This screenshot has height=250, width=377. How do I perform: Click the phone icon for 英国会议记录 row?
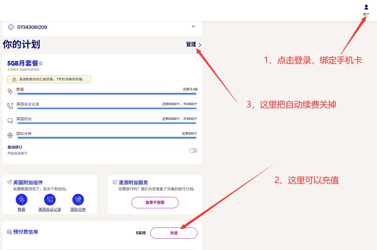tap(10, 106)
